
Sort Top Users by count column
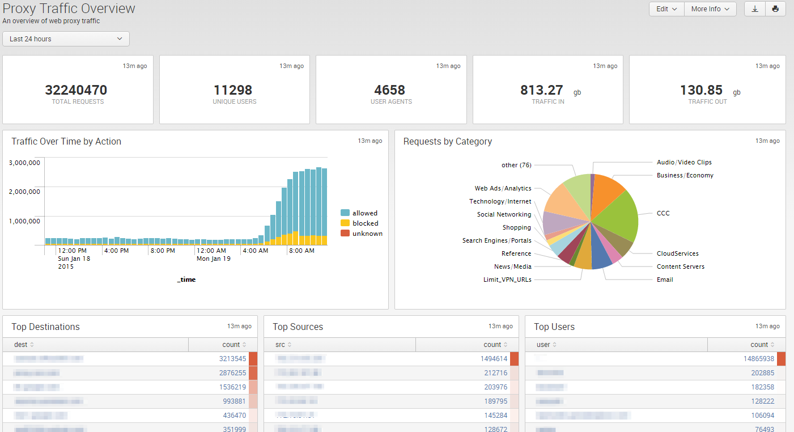point(762,345)
